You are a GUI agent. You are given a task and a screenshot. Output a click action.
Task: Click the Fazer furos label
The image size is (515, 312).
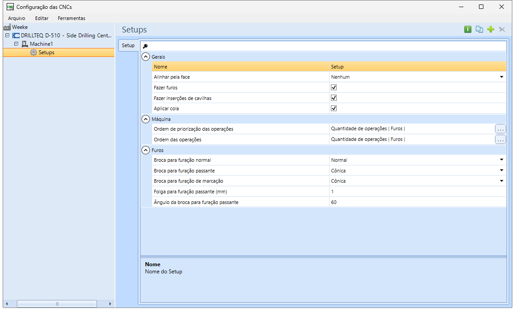pyautogui.click(x=165, y=88)
